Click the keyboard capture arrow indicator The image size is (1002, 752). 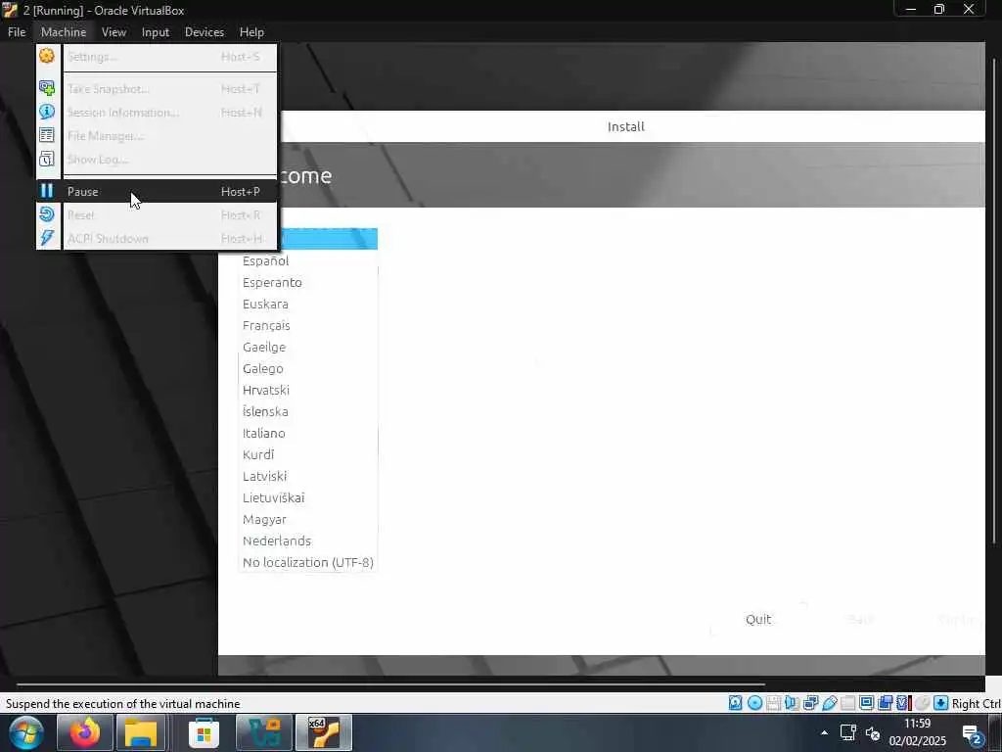tap(940, 703)
